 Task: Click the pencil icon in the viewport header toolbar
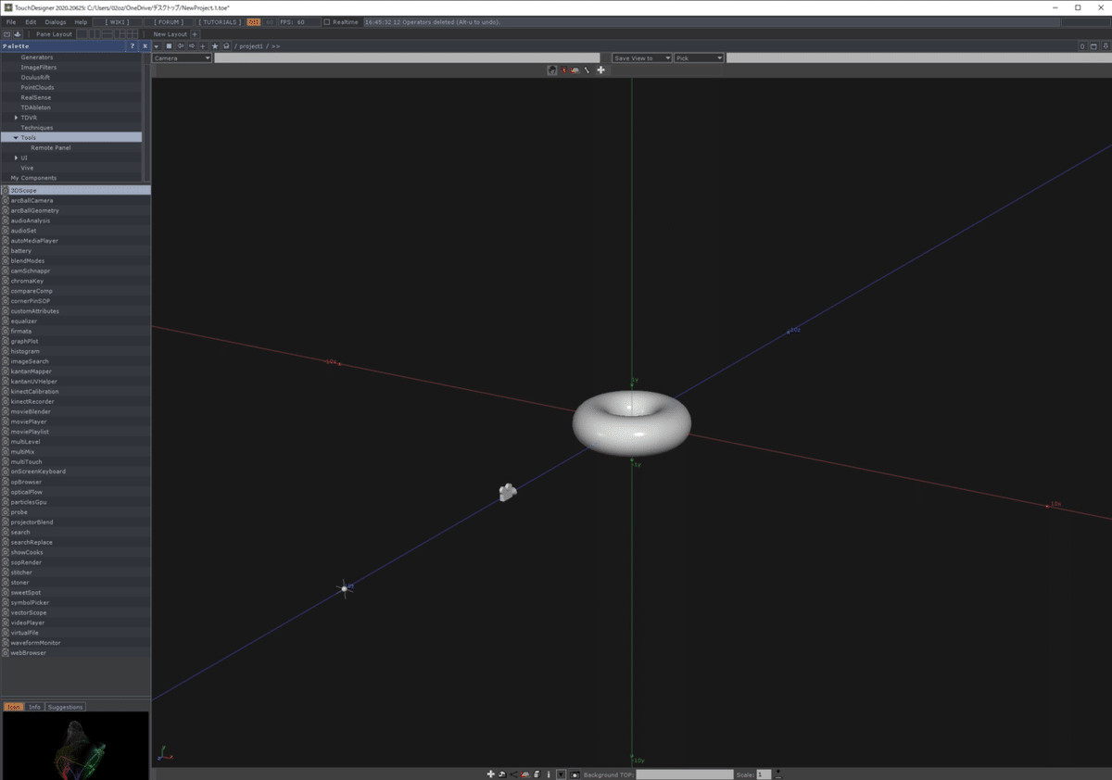[x=587, y=69]
